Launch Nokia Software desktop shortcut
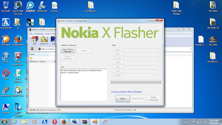This screenshot has height=125, width=222. pyautogui.click(x=18, y=76)
